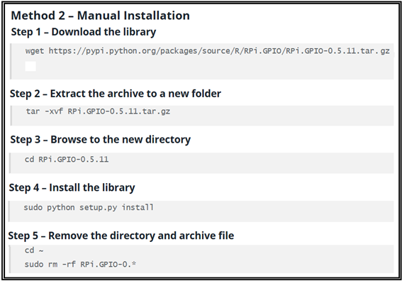Click the empty area of the Step 4 code block
Screen dimensions: 402x281
click(274, 211)
